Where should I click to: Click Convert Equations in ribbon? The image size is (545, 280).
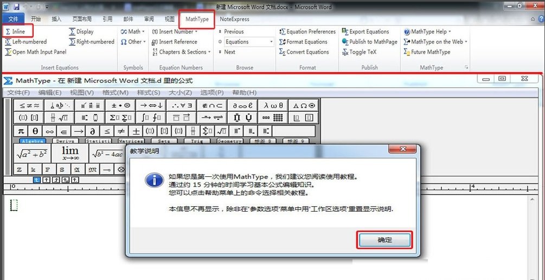point(304,52)
